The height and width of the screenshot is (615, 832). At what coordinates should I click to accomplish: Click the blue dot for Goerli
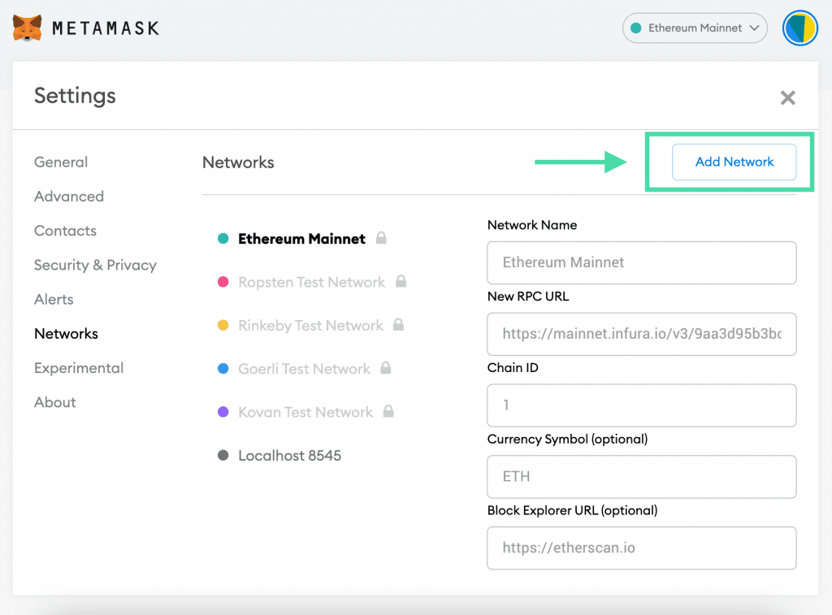(223, 368)
